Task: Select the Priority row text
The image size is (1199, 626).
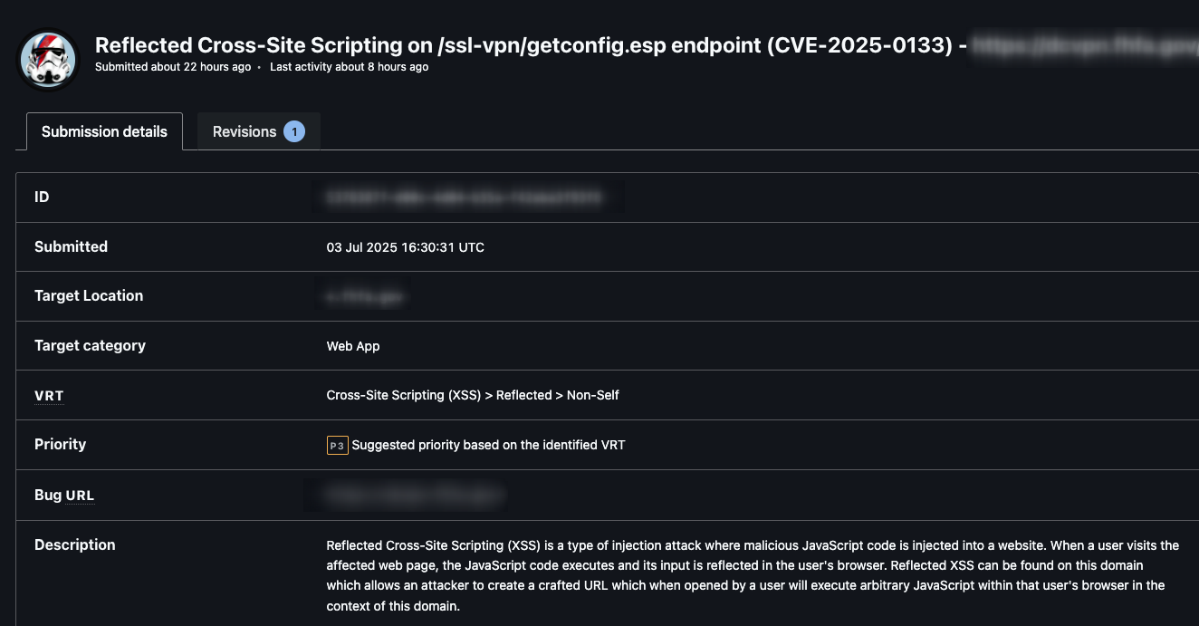Action: [x=61, y=444]
